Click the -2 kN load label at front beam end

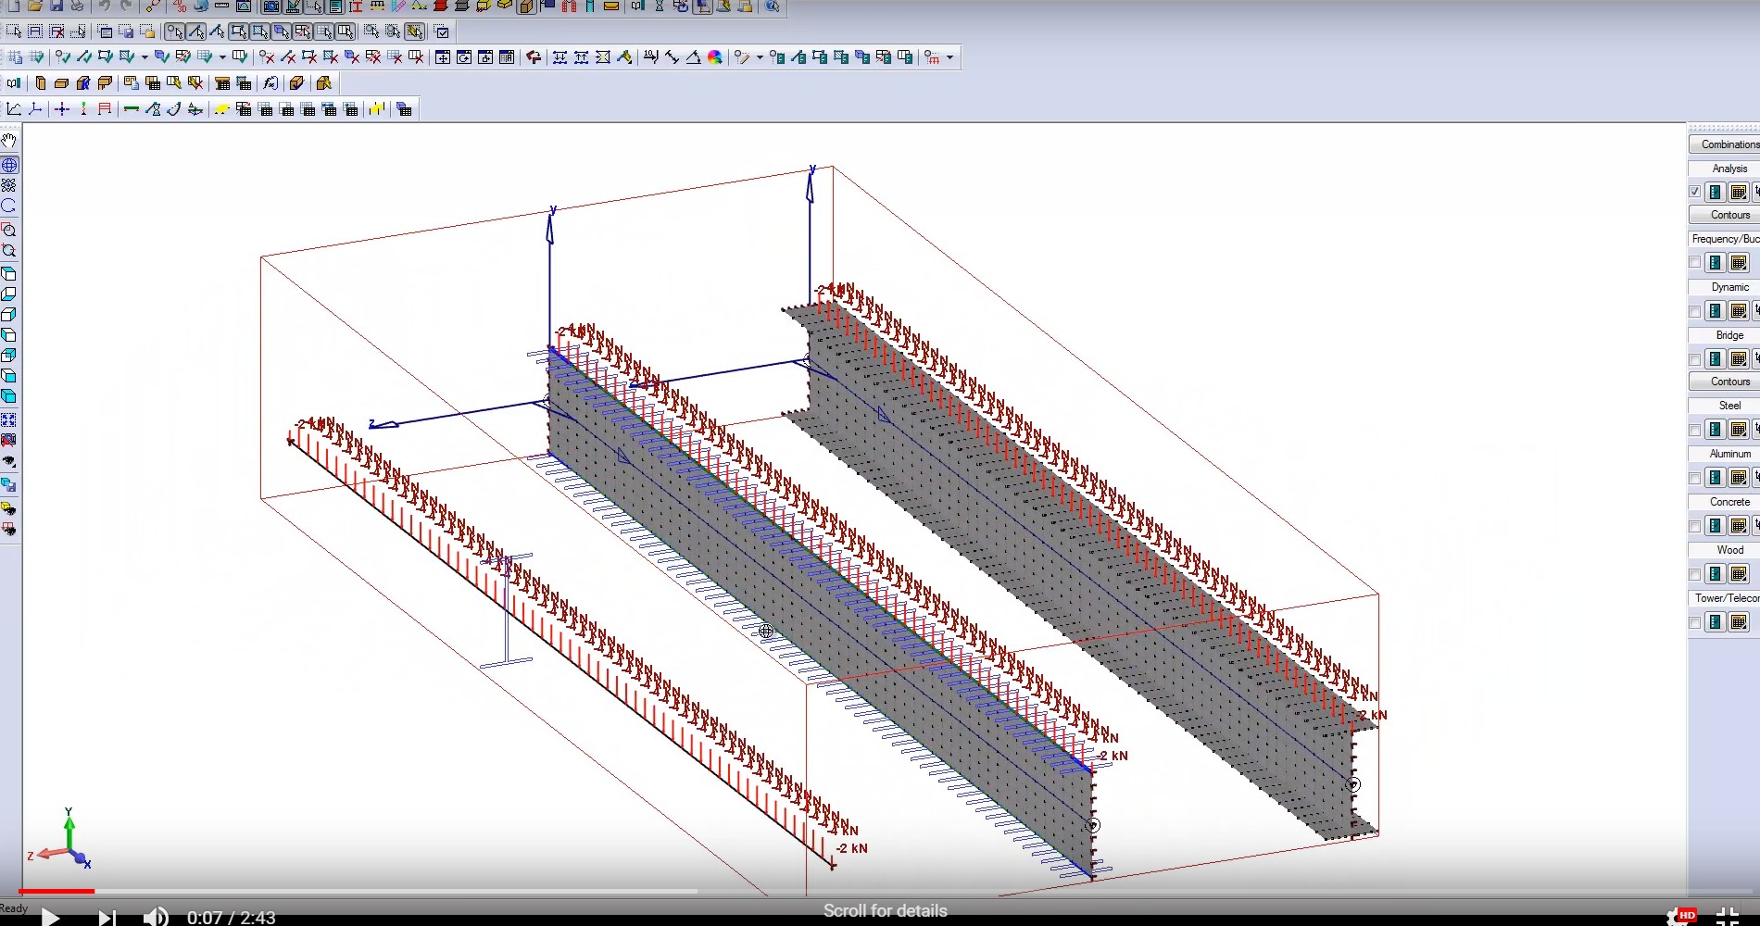(852, 848)
